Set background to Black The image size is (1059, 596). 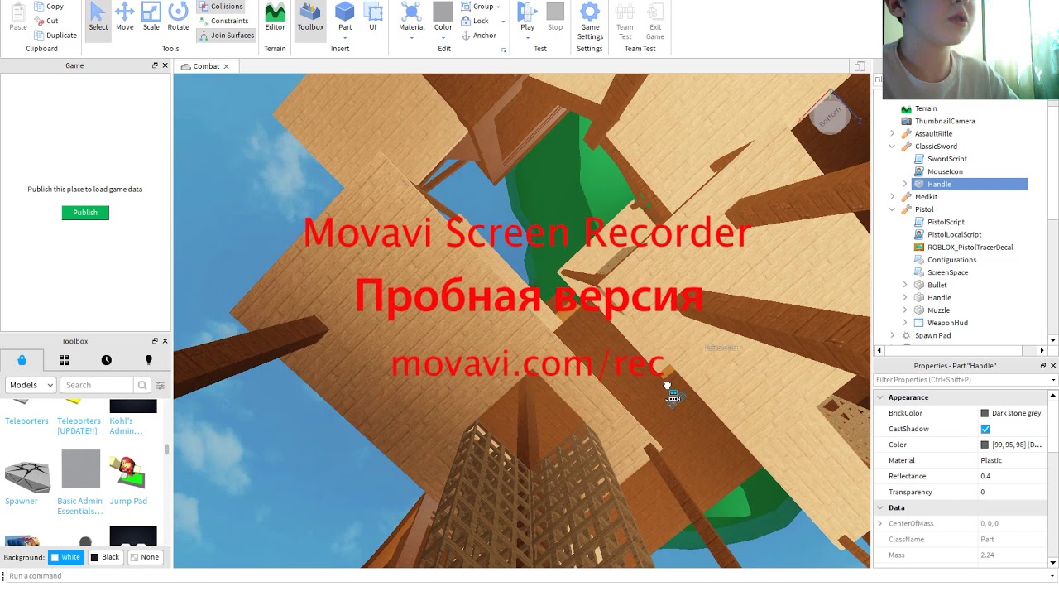pyautogui.click(x=105, y=557)
